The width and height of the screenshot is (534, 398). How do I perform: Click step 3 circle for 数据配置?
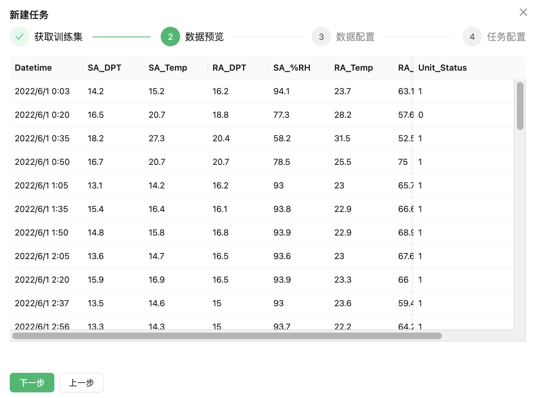pos(321,37)
